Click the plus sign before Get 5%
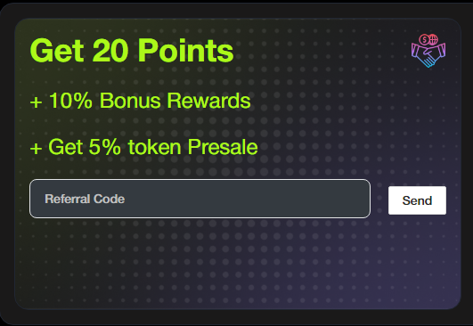 (x=36, y=149)
